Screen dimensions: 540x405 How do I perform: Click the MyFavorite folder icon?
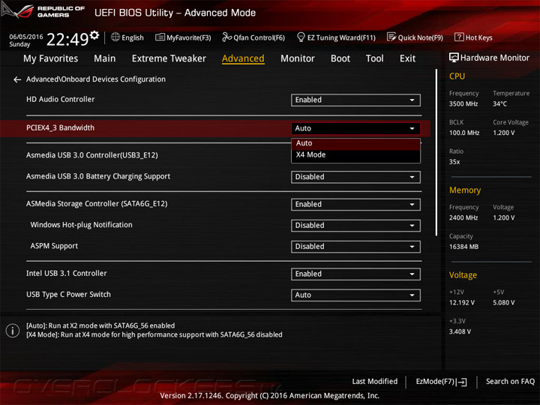click(160, 37)
